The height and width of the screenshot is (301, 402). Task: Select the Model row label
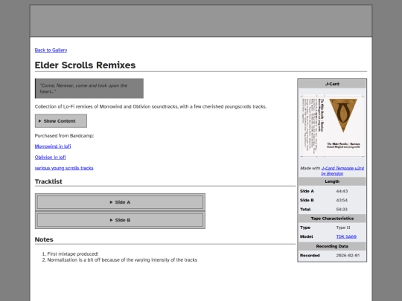307,236
